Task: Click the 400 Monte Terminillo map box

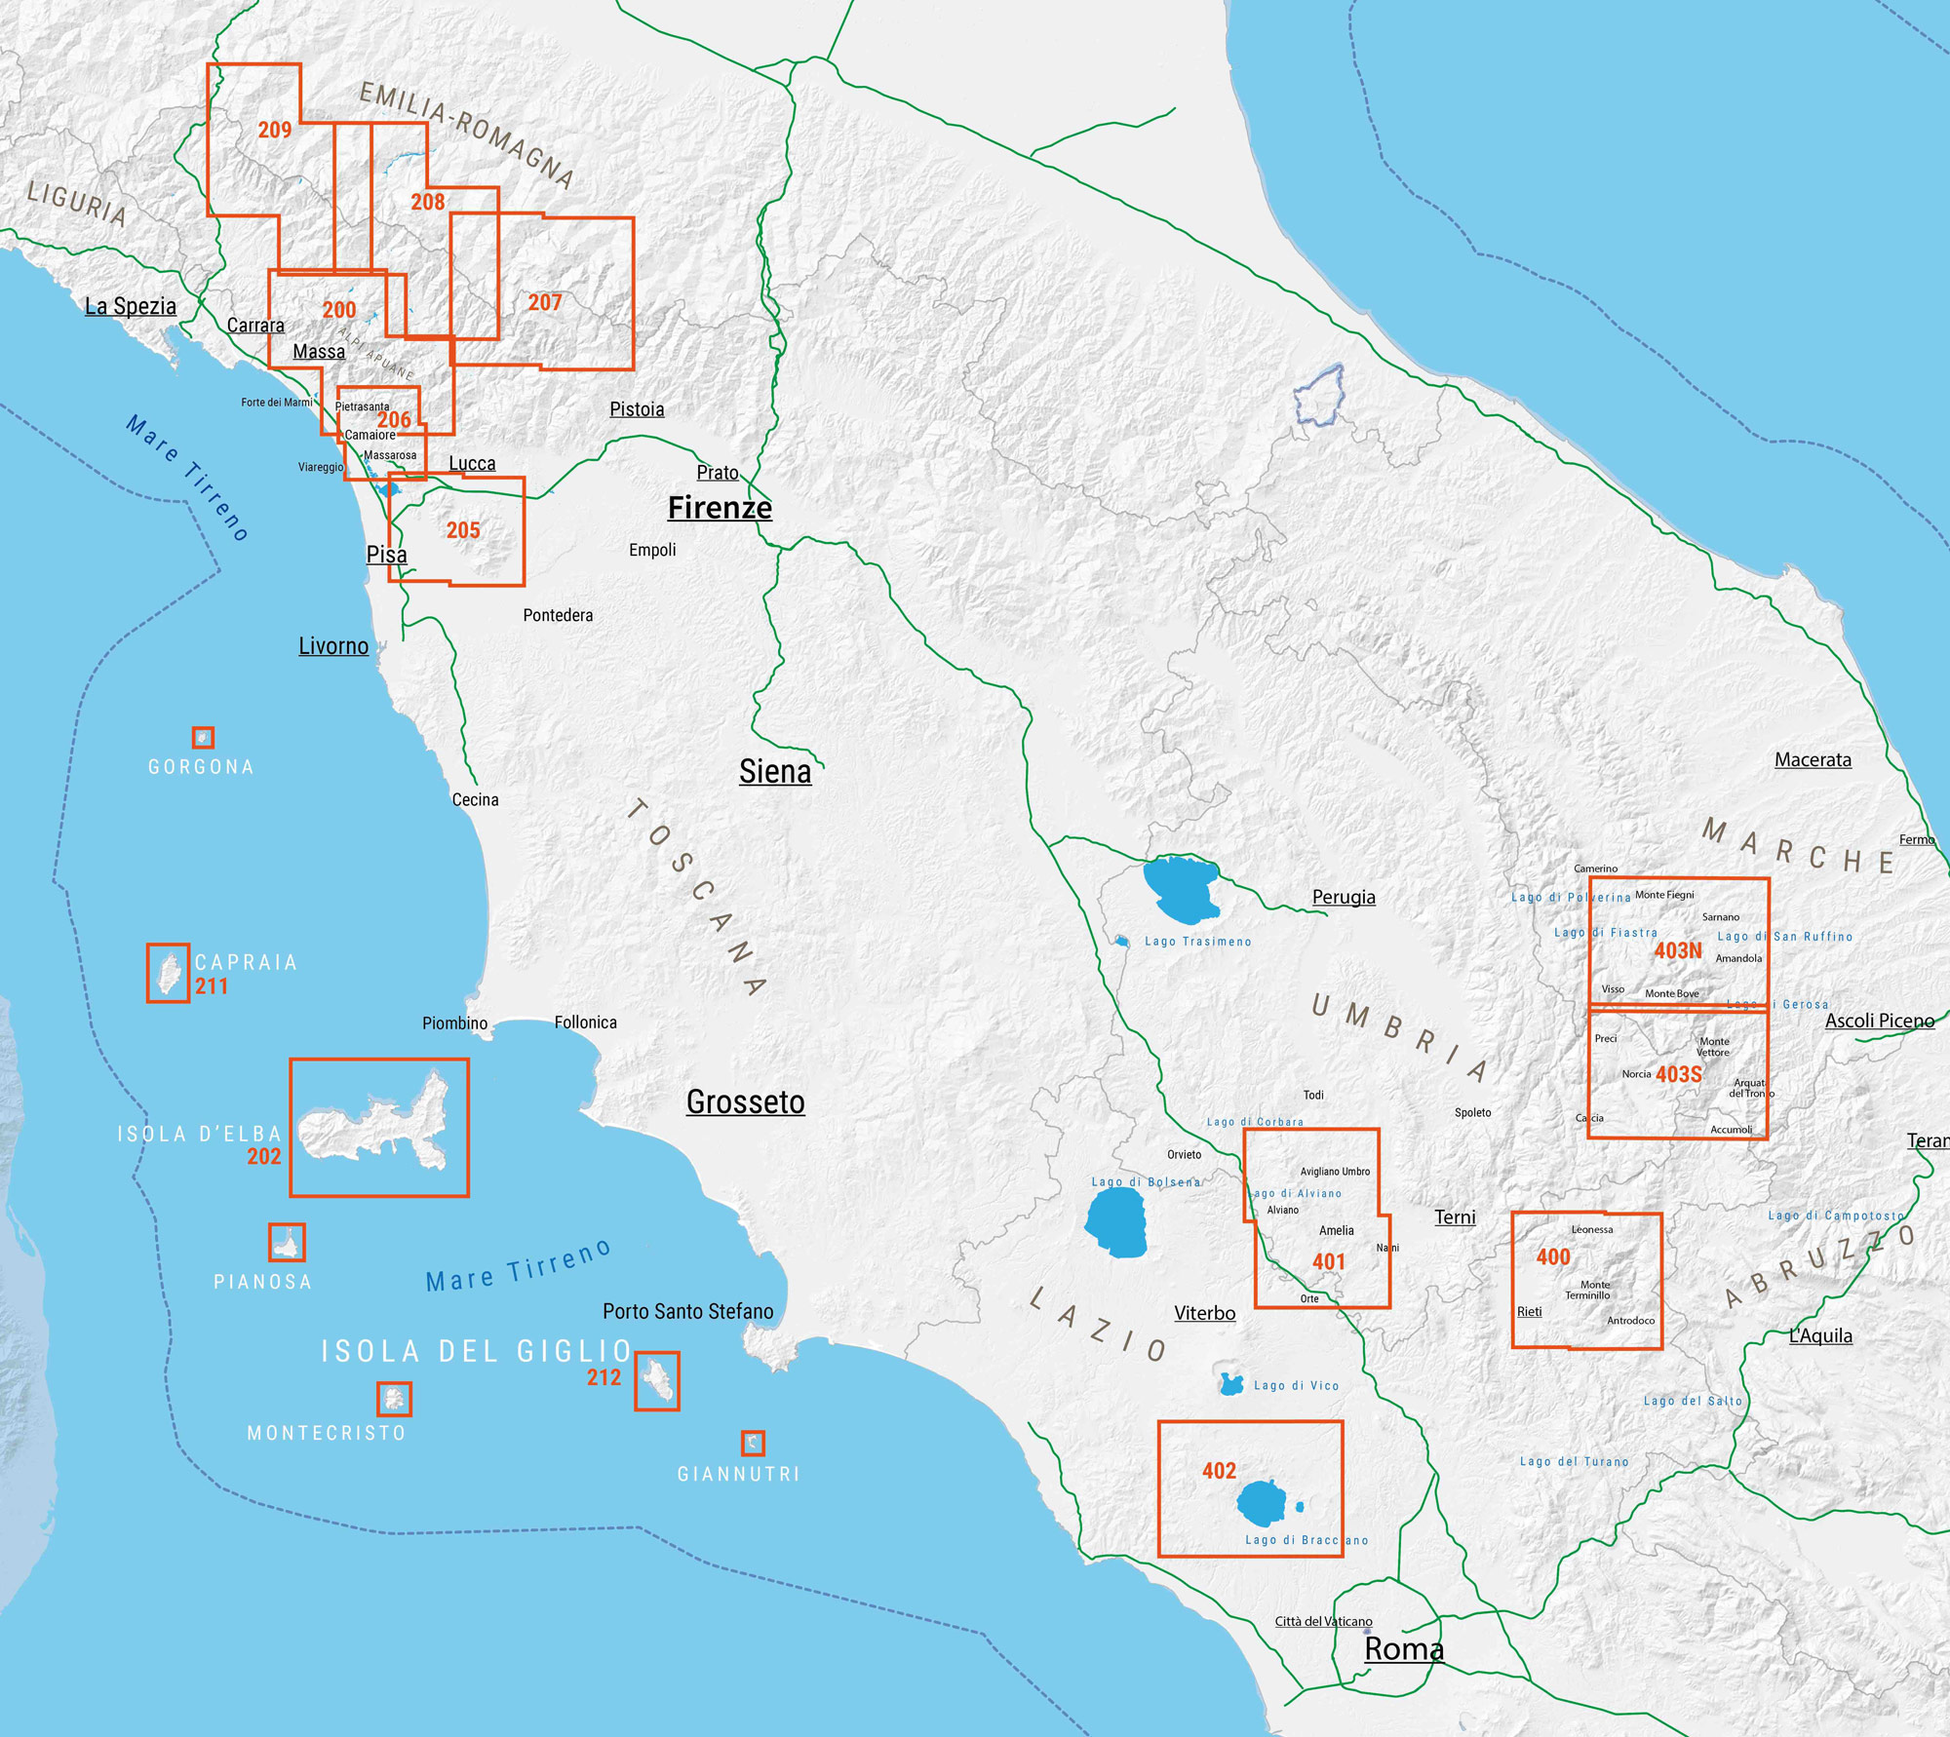Action: coord(1586,1281)
